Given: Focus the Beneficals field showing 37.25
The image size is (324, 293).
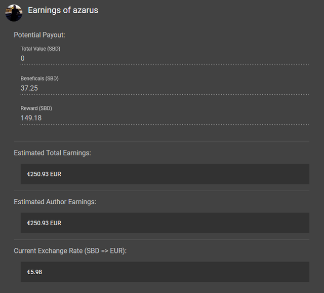Looking at the screenshot, I should tap(165, 88).
